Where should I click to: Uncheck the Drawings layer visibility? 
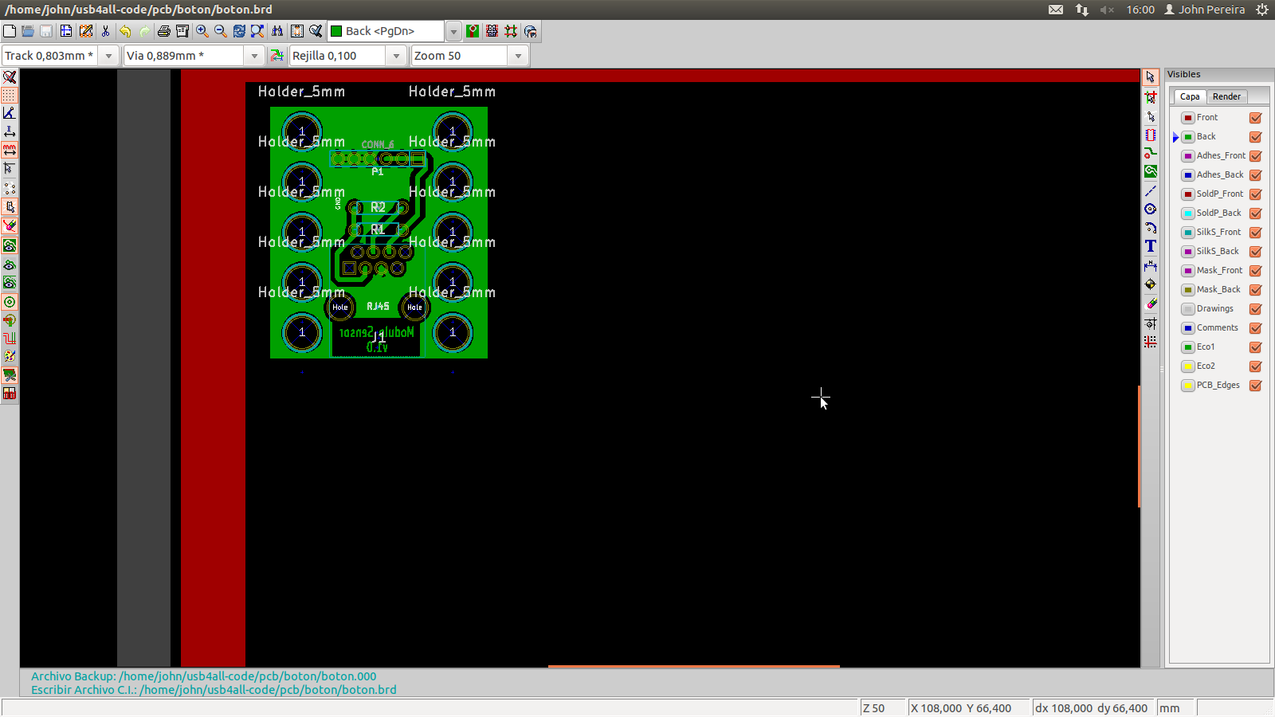point(1256,309)
